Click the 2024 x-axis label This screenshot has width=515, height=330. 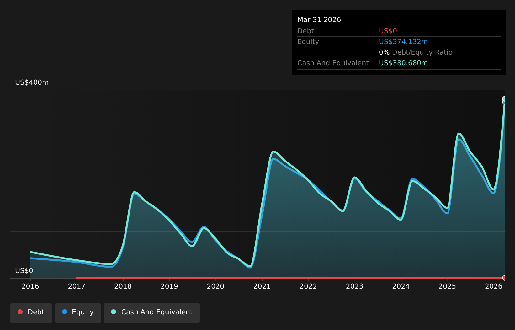tap(401, 286)
